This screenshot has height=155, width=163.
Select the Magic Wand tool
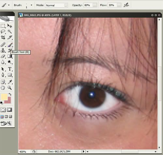point(10,32)
